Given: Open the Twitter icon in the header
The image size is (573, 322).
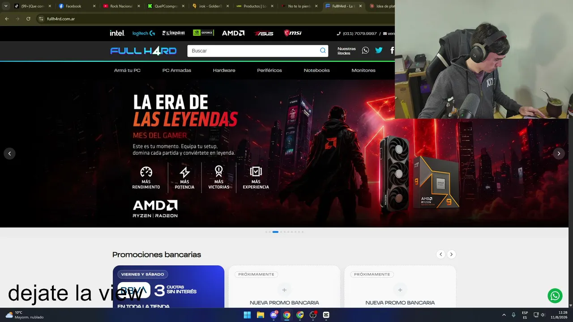Looking at the screenshot, I should 379,51.
